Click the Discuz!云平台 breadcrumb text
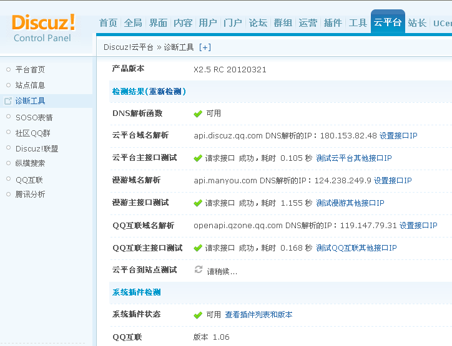452x346 pixels. (x=128, y=47)
